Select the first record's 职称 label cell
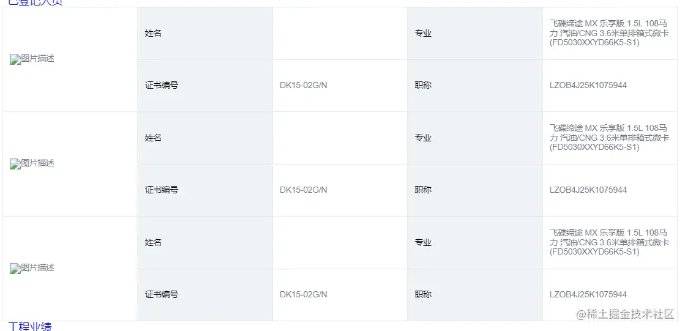This screenshot has height=331, width=685. [423, 85]
